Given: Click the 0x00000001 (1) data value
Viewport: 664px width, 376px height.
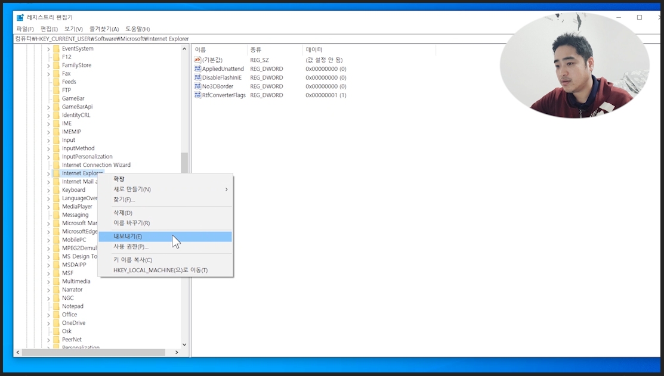Looking at the screenshot, I should pos(326,95).
